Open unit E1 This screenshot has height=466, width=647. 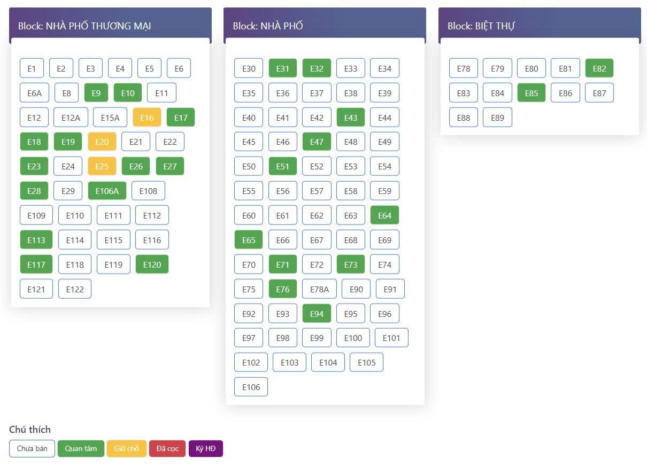point(32,68)
